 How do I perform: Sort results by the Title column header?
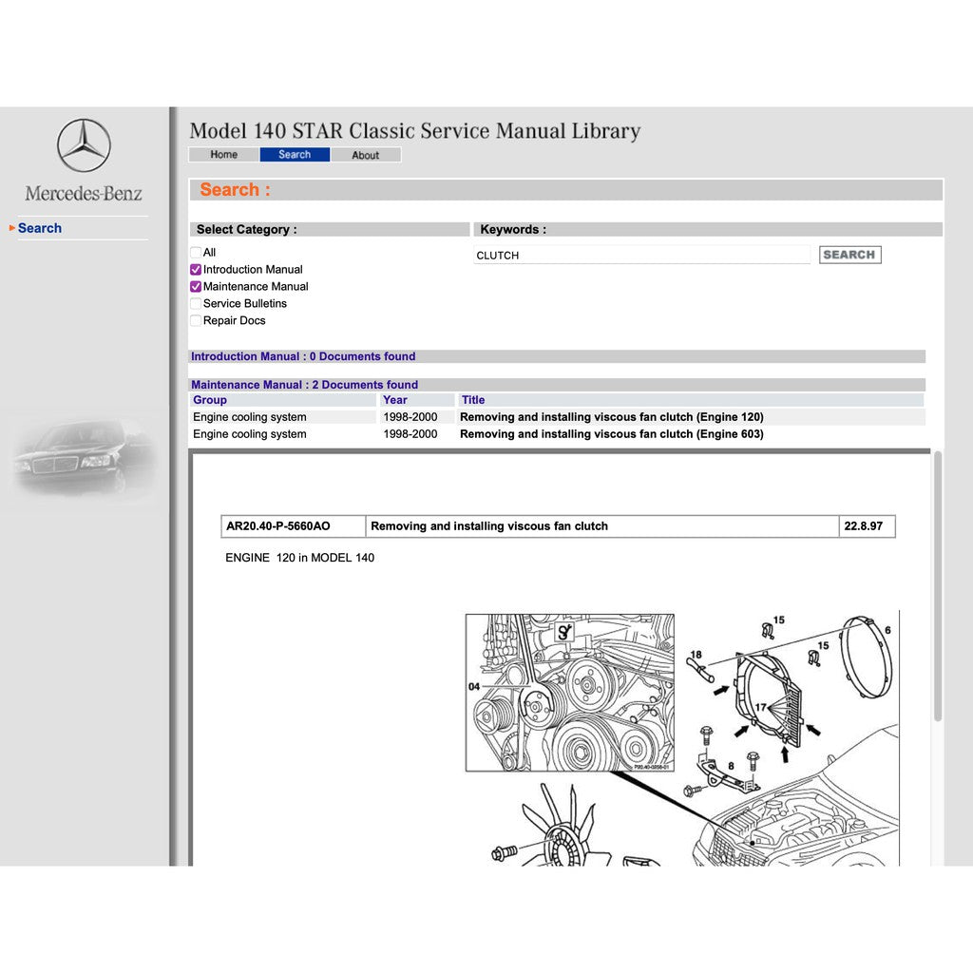click(472, 399)
